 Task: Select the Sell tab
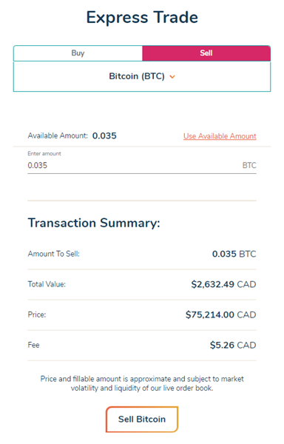pos(206,53)
